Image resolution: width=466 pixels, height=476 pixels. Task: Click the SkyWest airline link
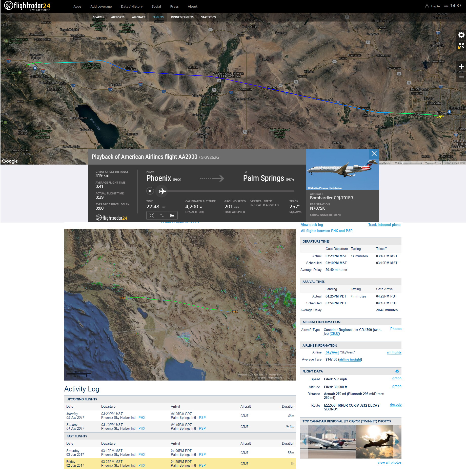332,352
